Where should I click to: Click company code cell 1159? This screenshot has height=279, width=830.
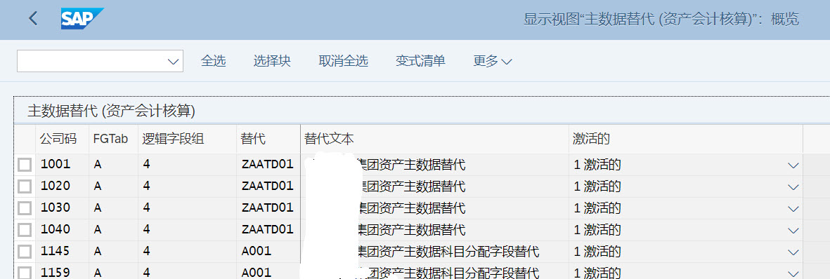(x=62, y=271)
